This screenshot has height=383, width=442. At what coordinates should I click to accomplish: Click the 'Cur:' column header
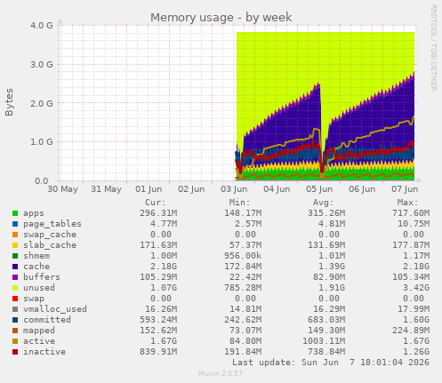tap(156, 203)
